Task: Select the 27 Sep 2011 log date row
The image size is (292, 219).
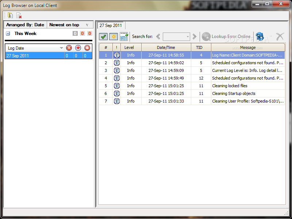Action: pos(49,55)
